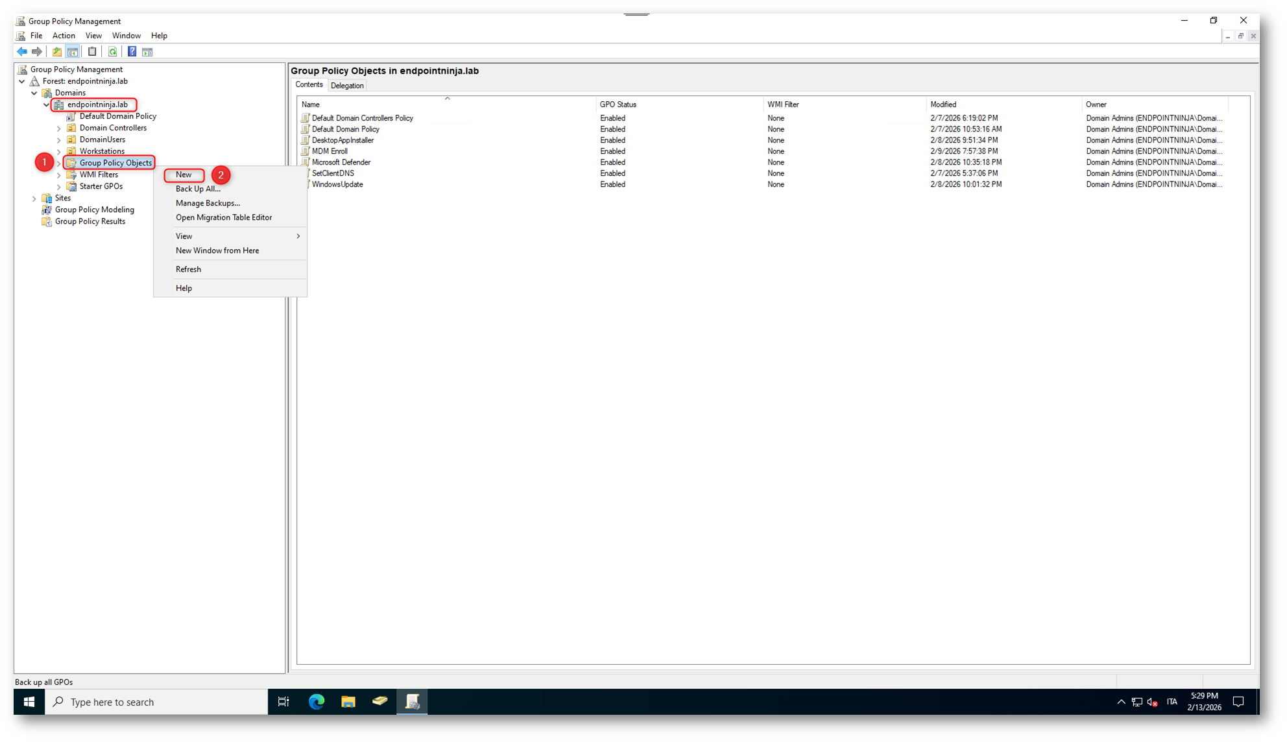This screenshot has width=1287, height=742.
Task: Click the Show/Hide Action Pane icon
Action: [x=147, y=52]
